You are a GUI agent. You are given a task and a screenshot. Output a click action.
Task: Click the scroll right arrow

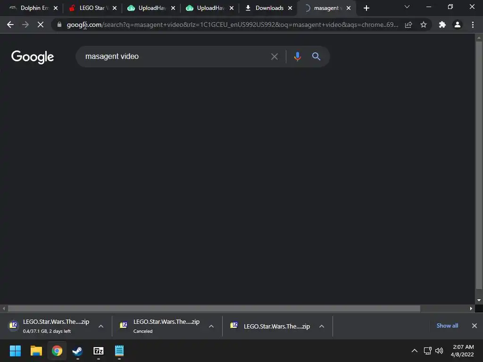tap(471, 308)
